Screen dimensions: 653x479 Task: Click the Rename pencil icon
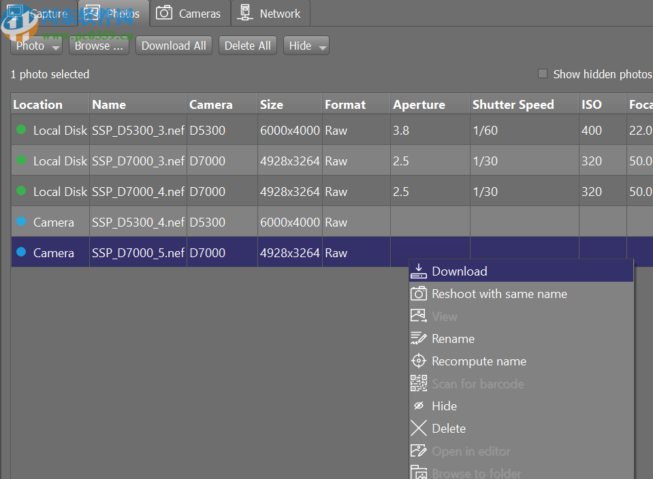[419, 339]
